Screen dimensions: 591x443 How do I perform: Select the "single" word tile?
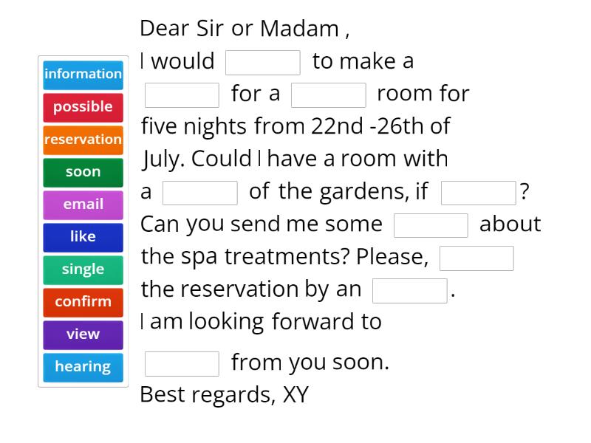[x=83, y=269]
